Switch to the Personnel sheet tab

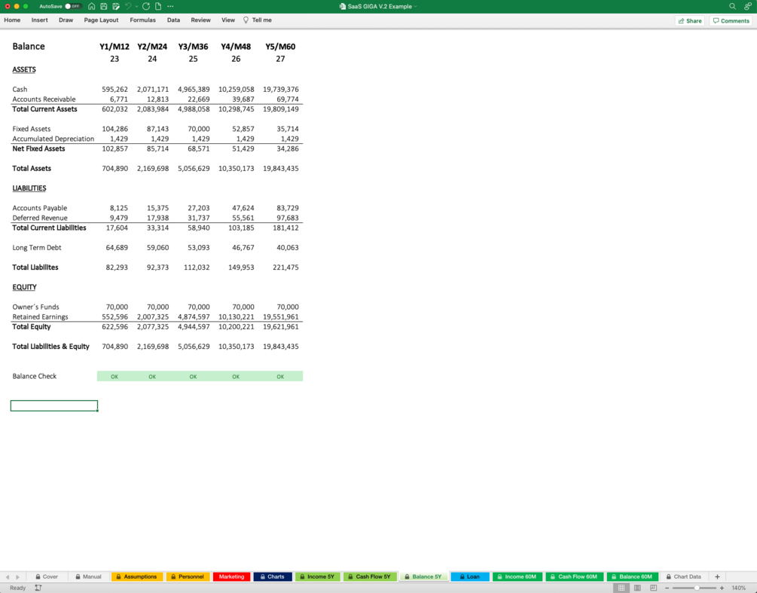coord(188,576)
